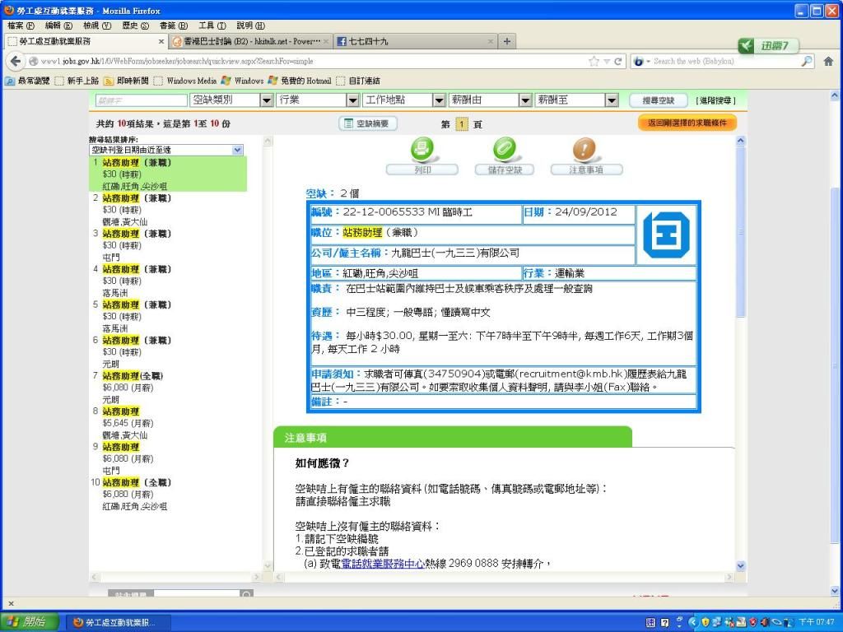Click the orange 返回剛選擇的求職條件 button

(687, 123)
